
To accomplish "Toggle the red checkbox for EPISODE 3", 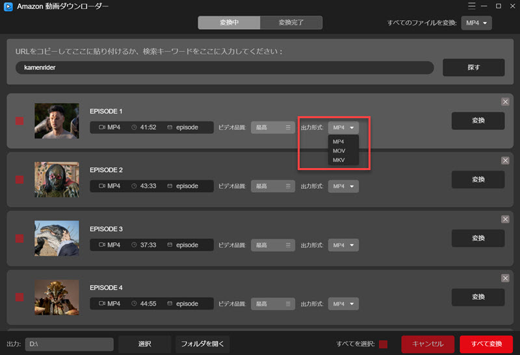I will pyautogui.click(x=19, y=238).
